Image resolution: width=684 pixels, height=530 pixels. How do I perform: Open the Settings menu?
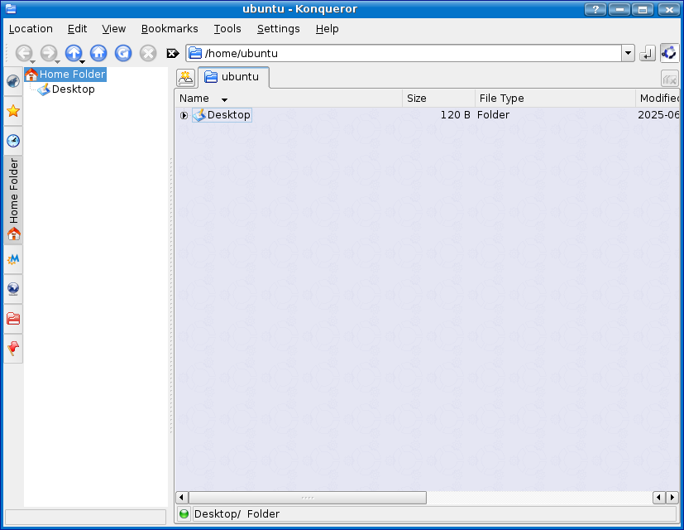pos(278,28)
